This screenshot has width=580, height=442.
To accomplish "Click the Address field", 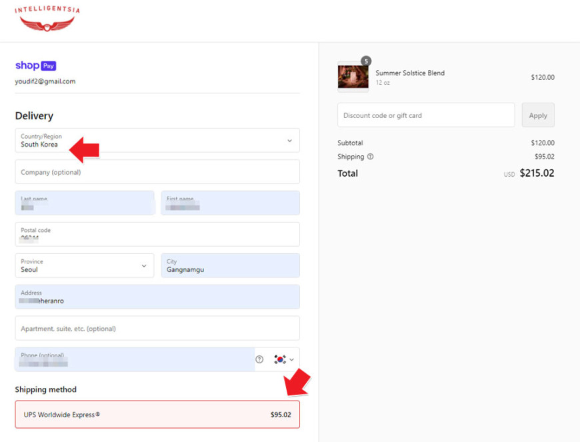I will click(157, 297).
